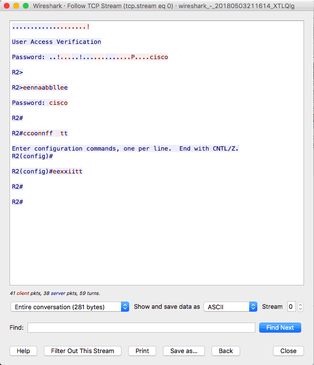Click the Save as… button

pos(183,351)
